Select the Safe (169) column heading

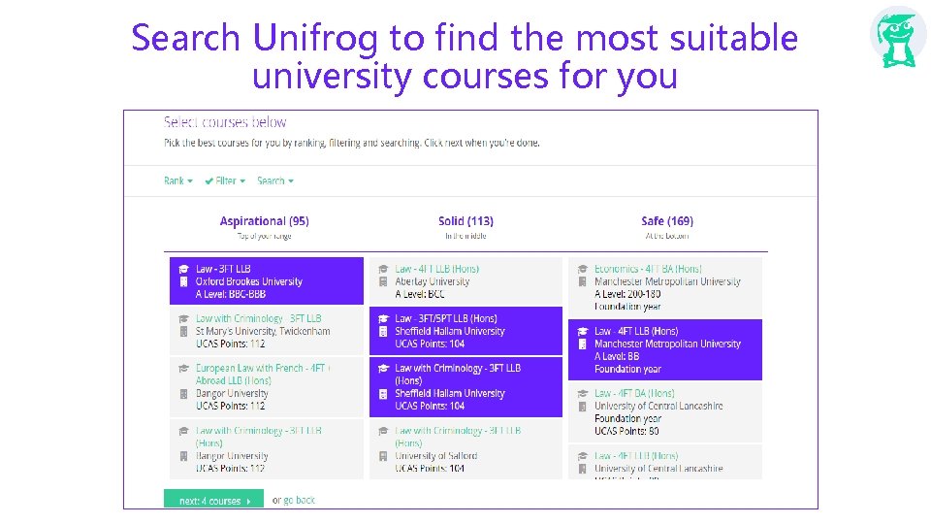tap(667, 221)
